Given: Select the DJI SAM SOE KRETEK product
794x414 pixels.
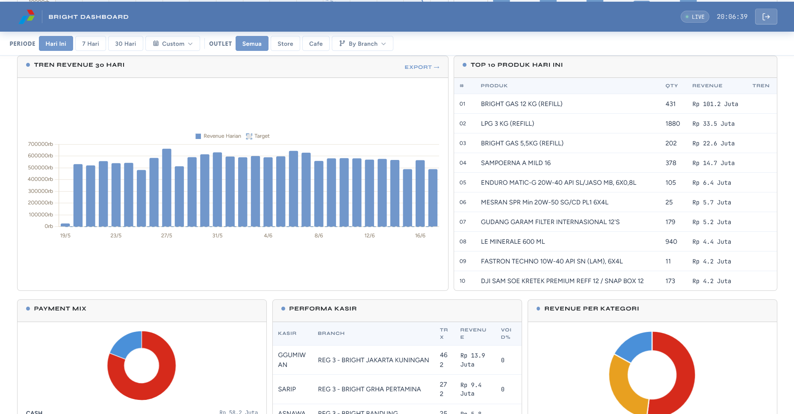Looking at the screenshot, I should pyautogui.click(x=562, y=281).
